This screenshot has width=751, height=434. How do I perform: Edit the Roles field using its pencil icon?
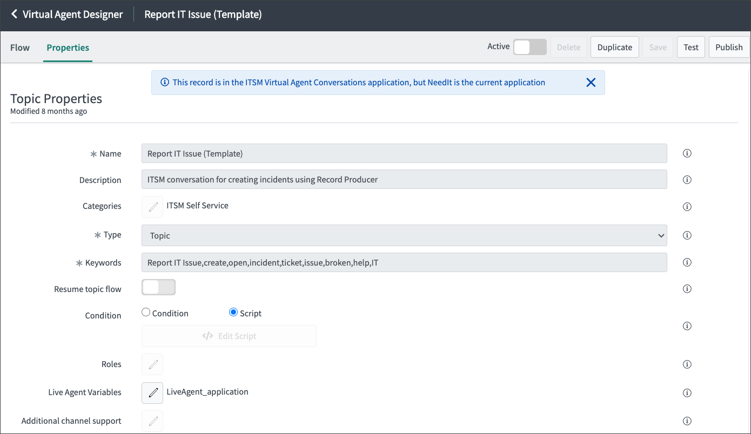tap(152, 364)
